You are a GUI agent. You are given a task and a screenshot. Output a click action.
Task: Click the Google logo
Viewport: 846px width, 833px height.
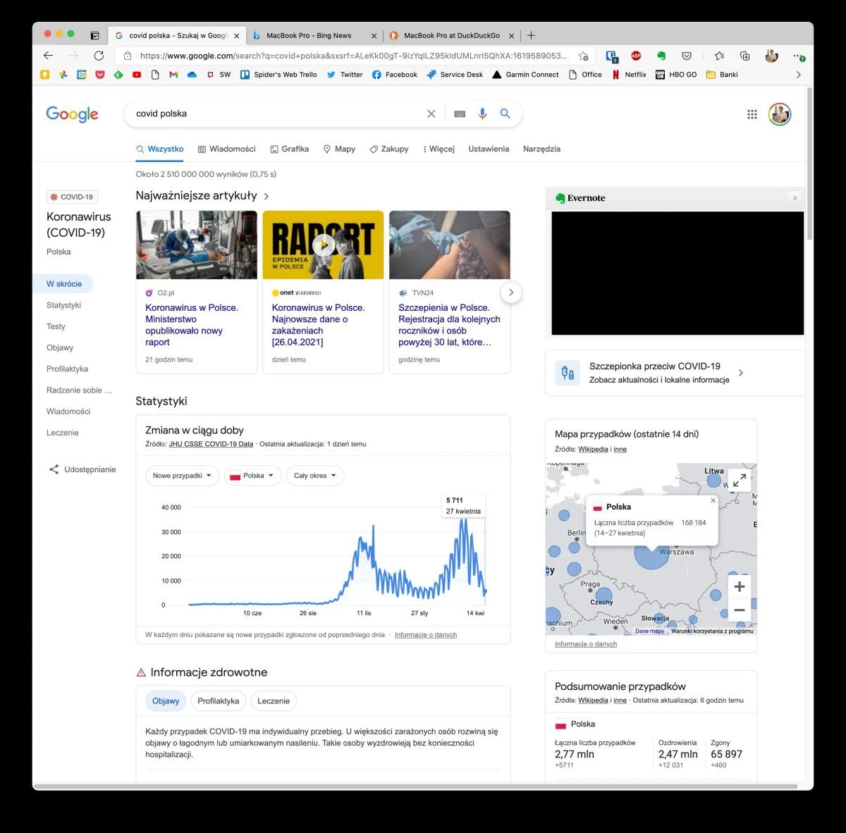tap(72, 114)
